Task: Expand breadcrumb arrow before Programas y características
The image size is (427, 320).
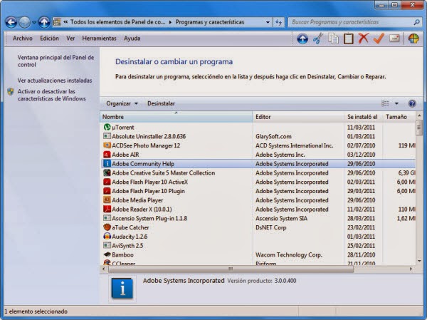Action: click(170, 22)
